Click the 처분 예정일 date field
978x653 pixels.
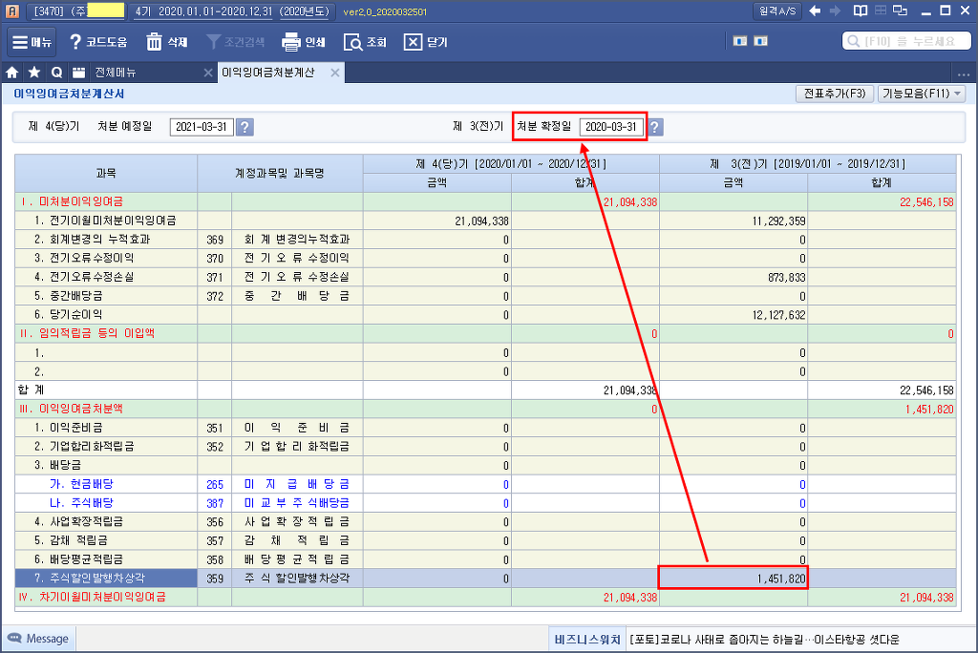click(202, 127)
